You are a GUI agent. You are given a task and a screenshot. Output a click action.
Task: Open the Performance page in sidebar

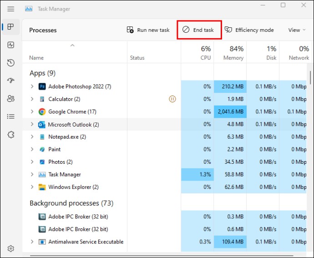[x=11, y=45]
